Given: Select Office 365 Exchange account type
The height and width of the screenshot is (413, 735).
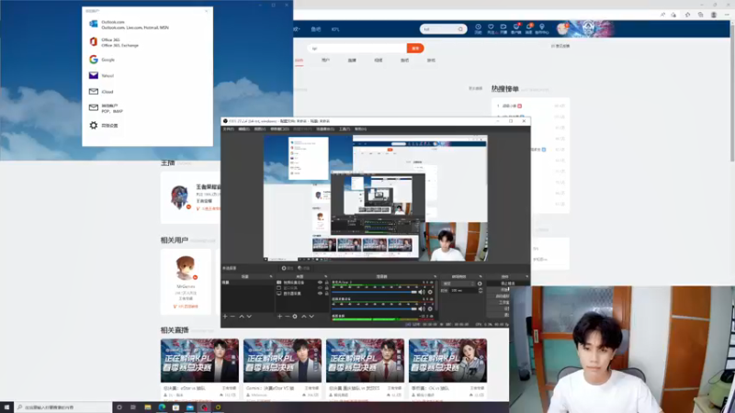Looking at the screenshot, I should [147, 42].
